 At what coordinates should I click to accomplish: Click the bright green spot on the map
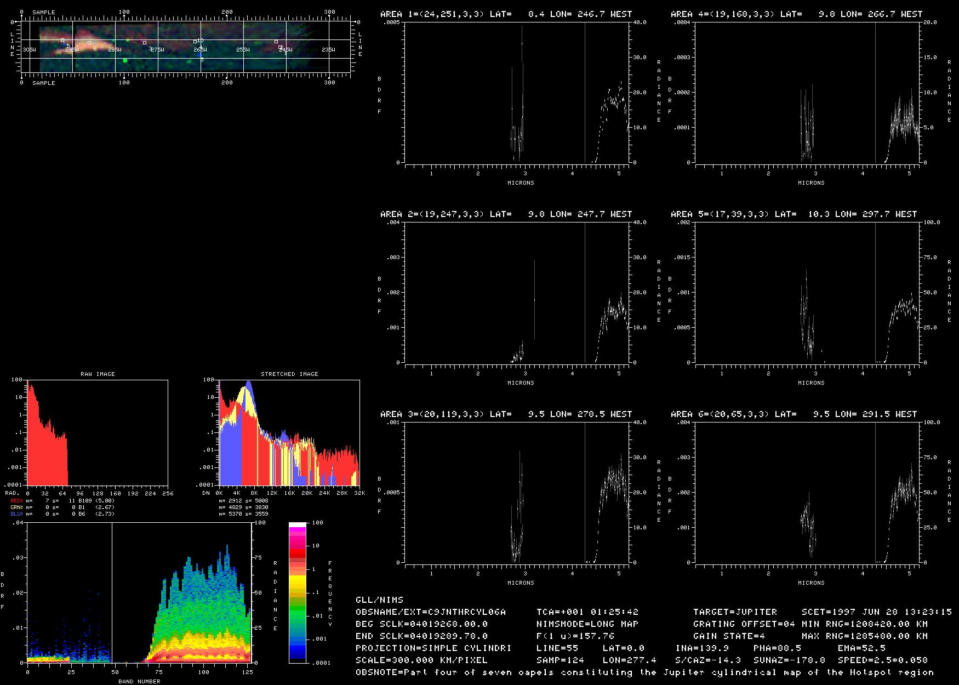(x=125, y=60)
